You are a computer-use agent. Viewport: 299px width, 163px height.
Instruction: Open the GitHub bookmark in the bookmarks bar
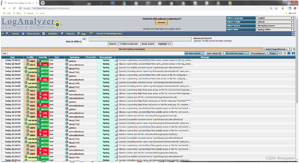pos(29,13)
